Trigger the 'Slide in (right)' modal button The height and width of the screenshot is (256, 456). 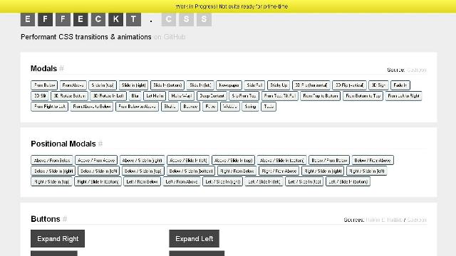tap(133, 85)
